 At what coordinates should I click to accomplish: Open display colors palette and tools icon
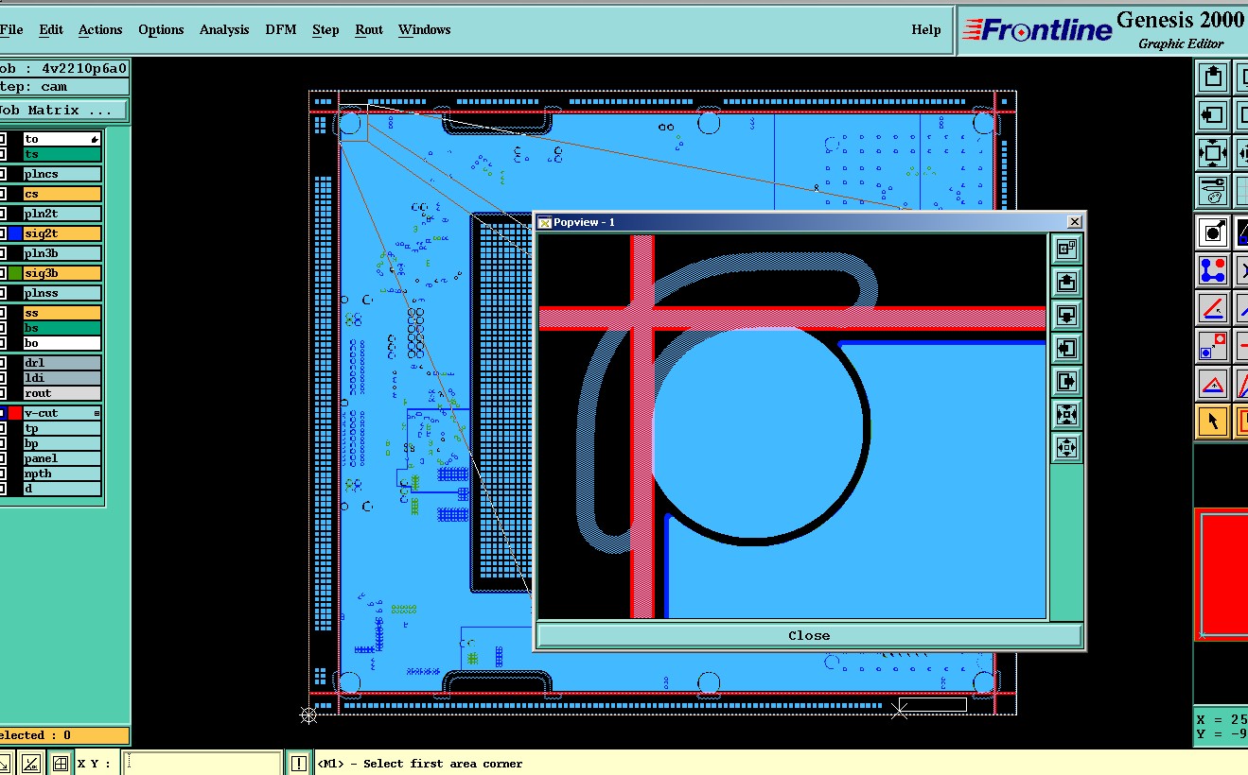click(x=1213, y=189)
